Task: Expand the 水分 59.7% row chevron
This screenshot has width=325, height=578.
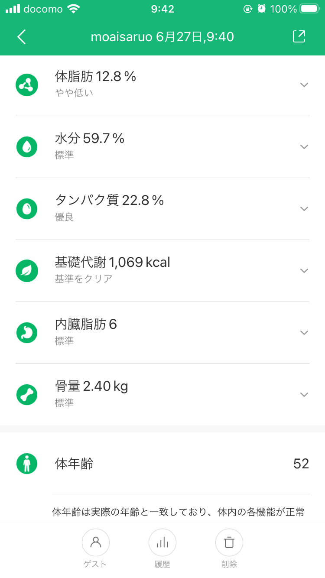Action: [304, 147]
